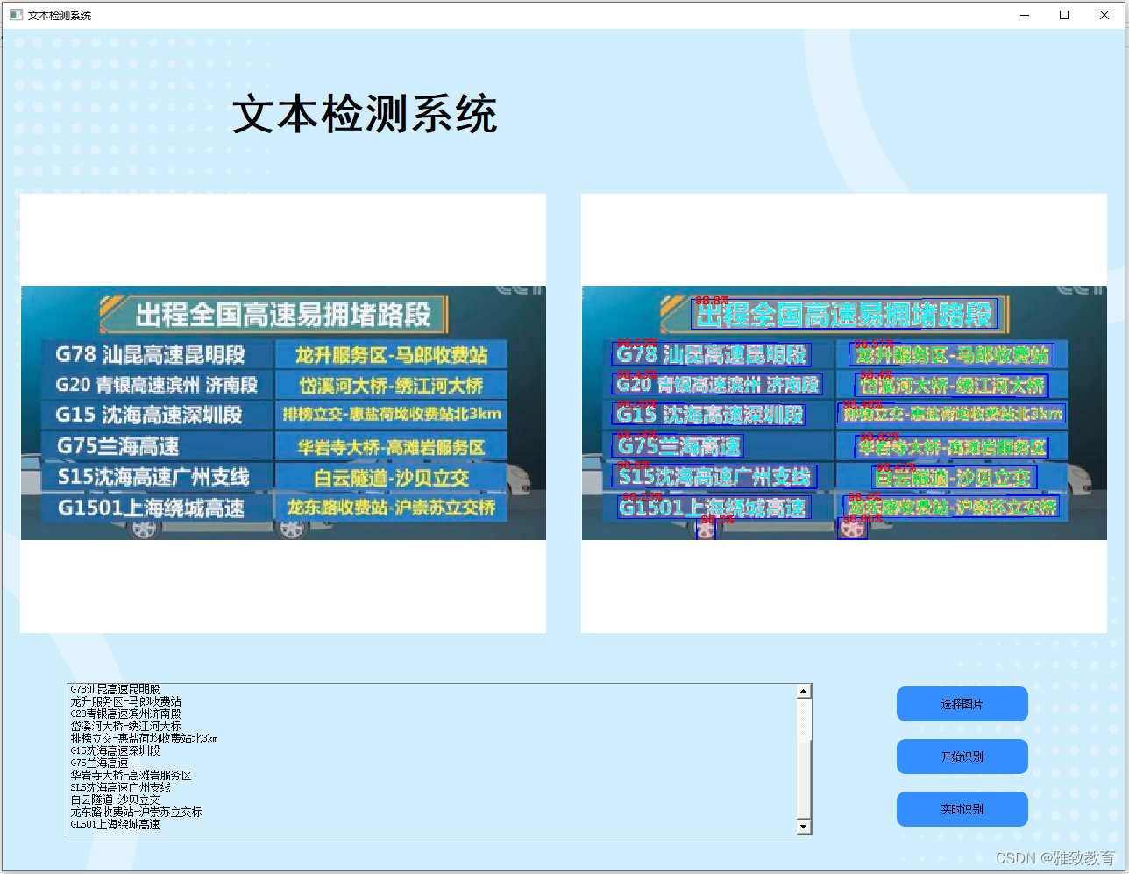Image resolution: width=1129 pixels, height=874 pixels.
Task: Click the 开始识别 button
Action: click(962, 757)
